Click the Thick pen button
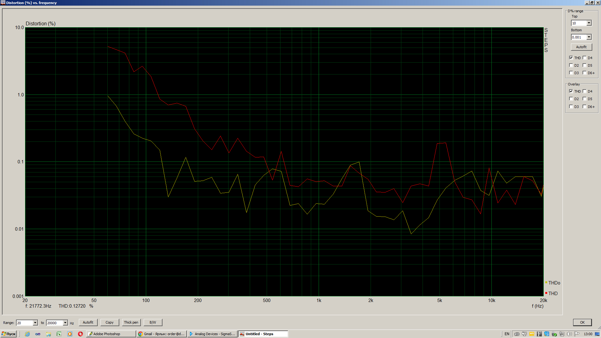Viewport: 601px width, 338px height. coord(131,322)
